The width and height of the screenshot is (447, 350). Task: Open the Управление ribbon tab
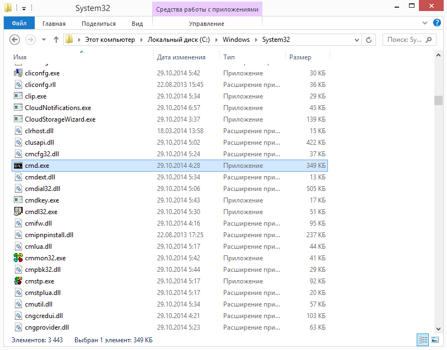(207, 24)
